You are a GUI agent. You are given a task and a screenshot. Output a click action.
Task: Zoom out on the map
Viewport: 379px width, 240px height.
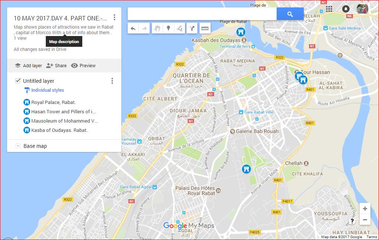coord(365,220)
